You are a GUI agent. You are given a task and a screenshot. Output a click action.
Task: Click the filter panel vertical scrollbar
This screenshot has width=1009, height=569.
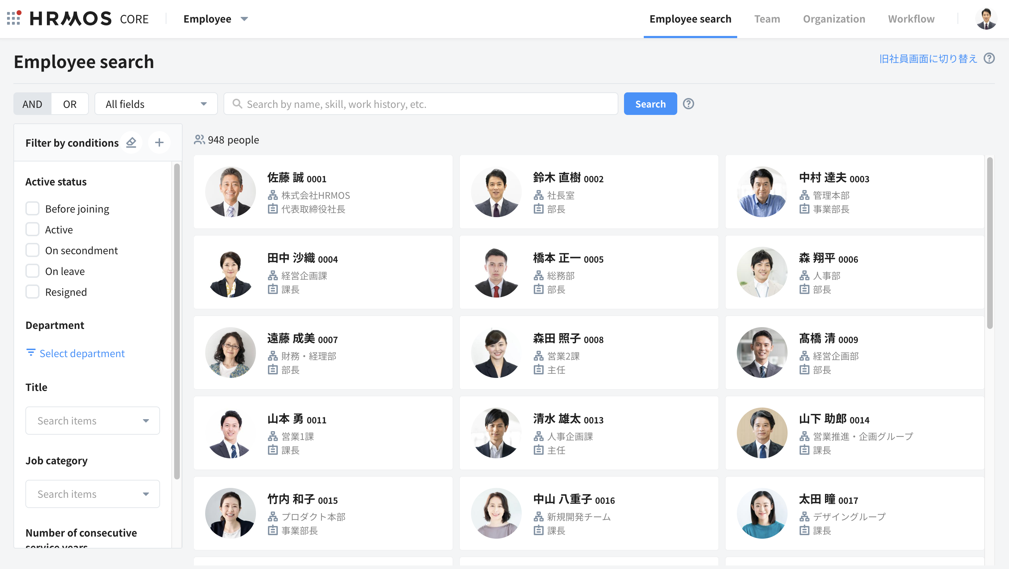pyautogui.click(x=177, y=321)
